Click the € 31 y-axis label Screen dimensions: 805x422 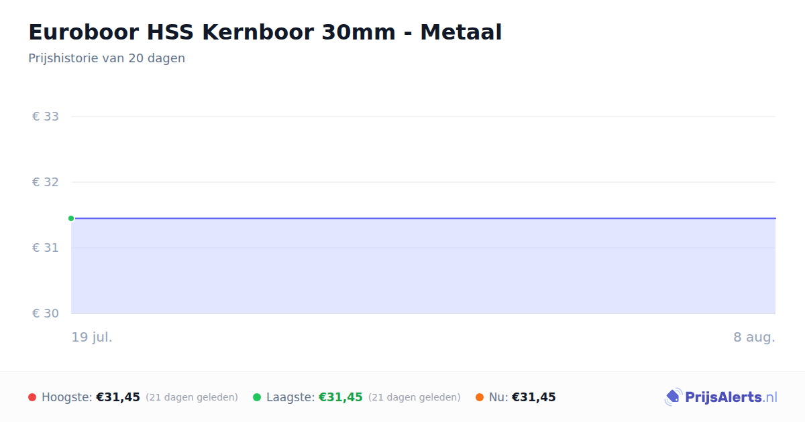click(46, 248)
